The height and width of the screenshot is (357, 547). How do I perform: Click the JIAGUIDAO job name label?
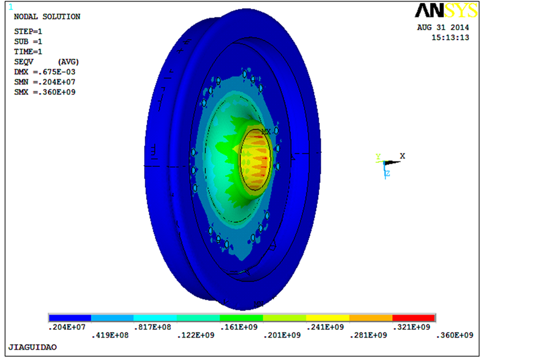pos(33,347)
